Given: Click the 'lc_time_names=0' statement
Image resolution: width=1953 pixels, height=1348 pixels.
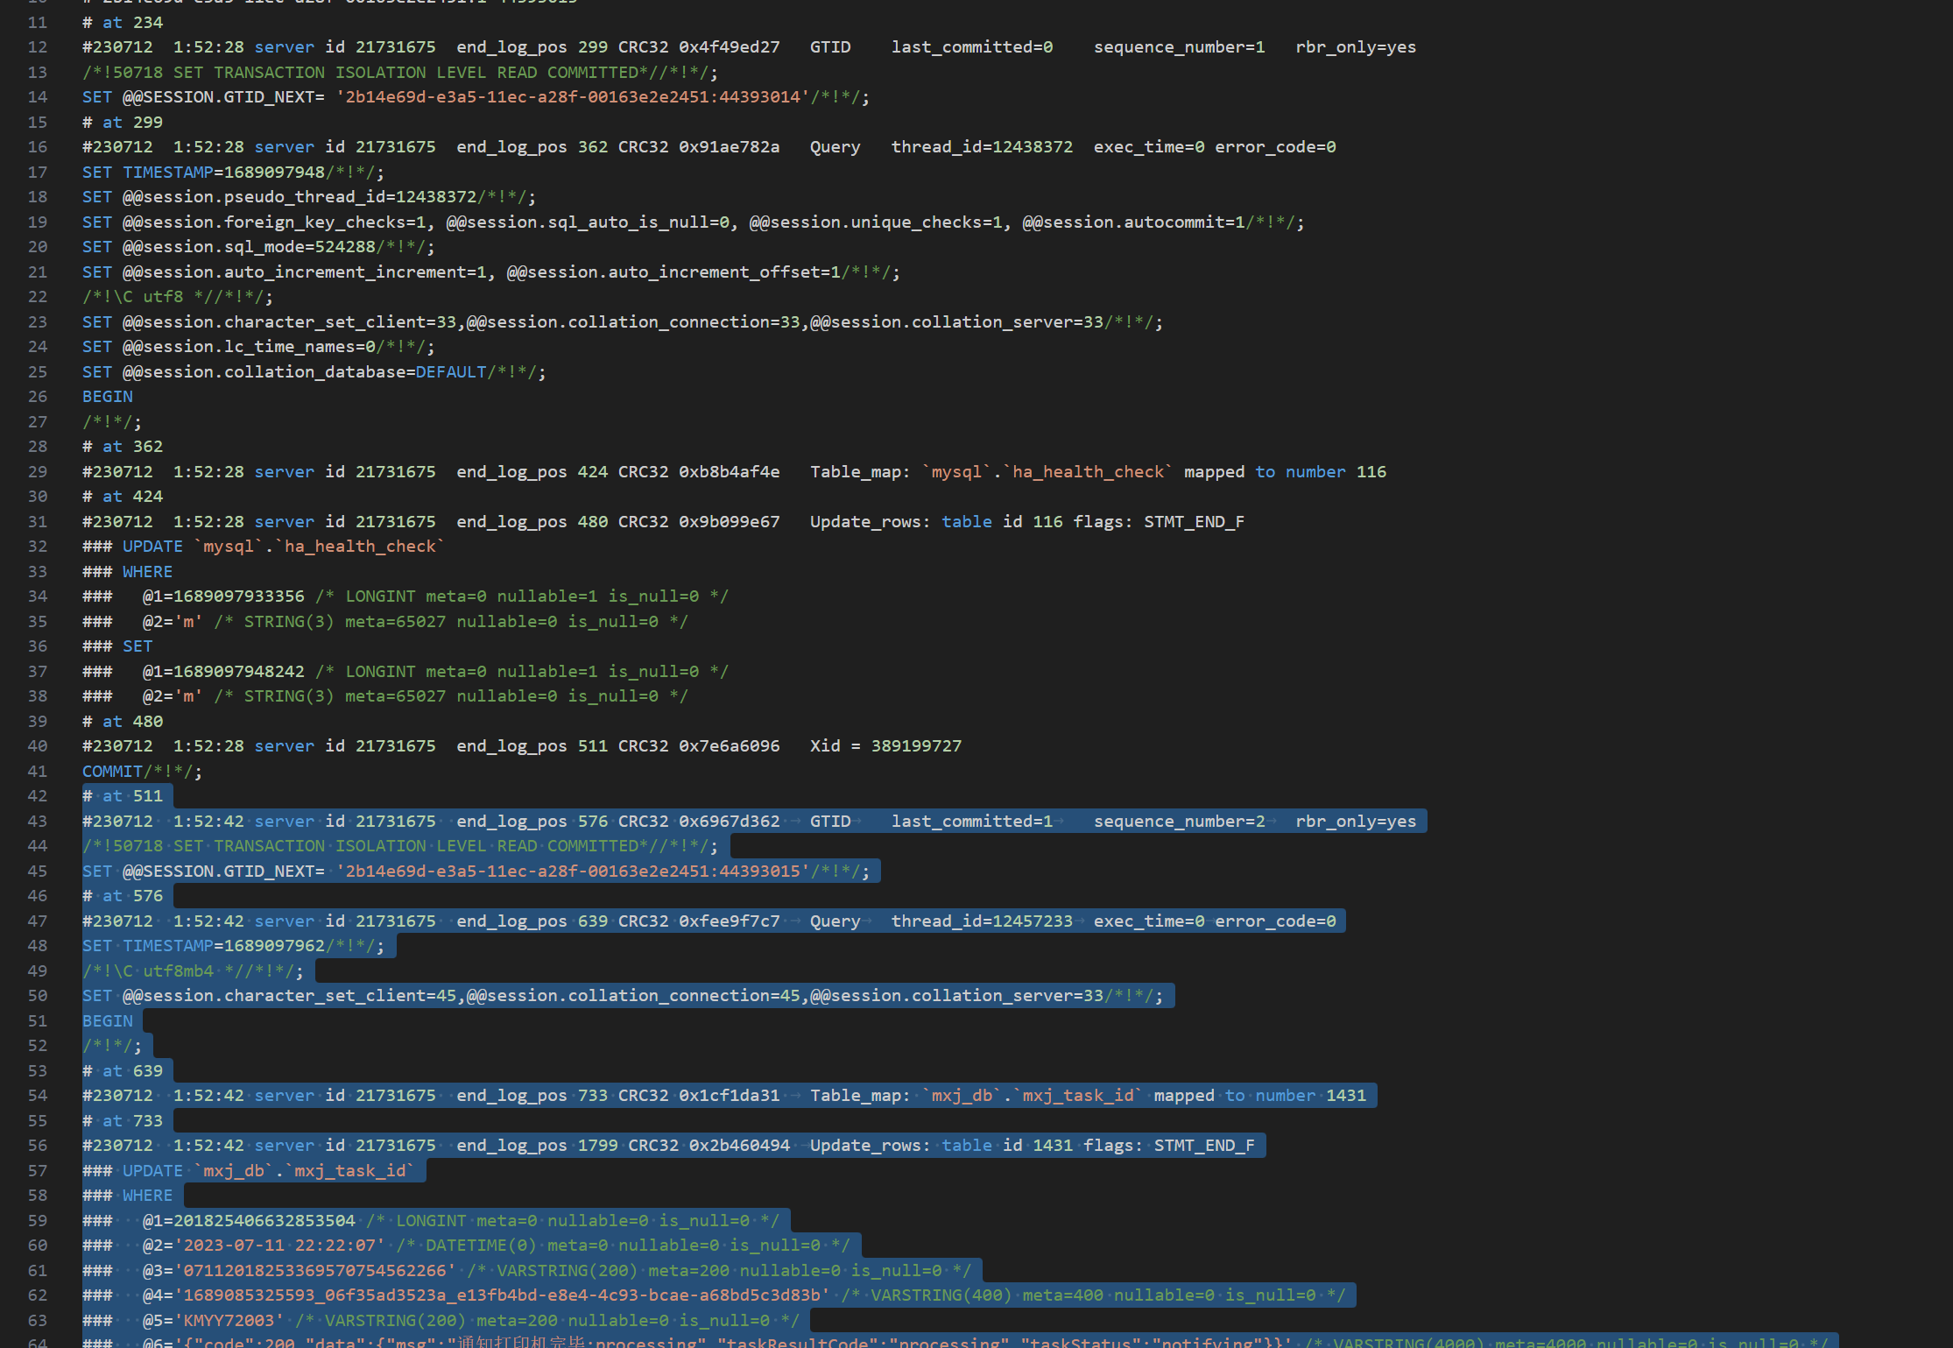Looking at the screenshot, I should click(258, 347).
